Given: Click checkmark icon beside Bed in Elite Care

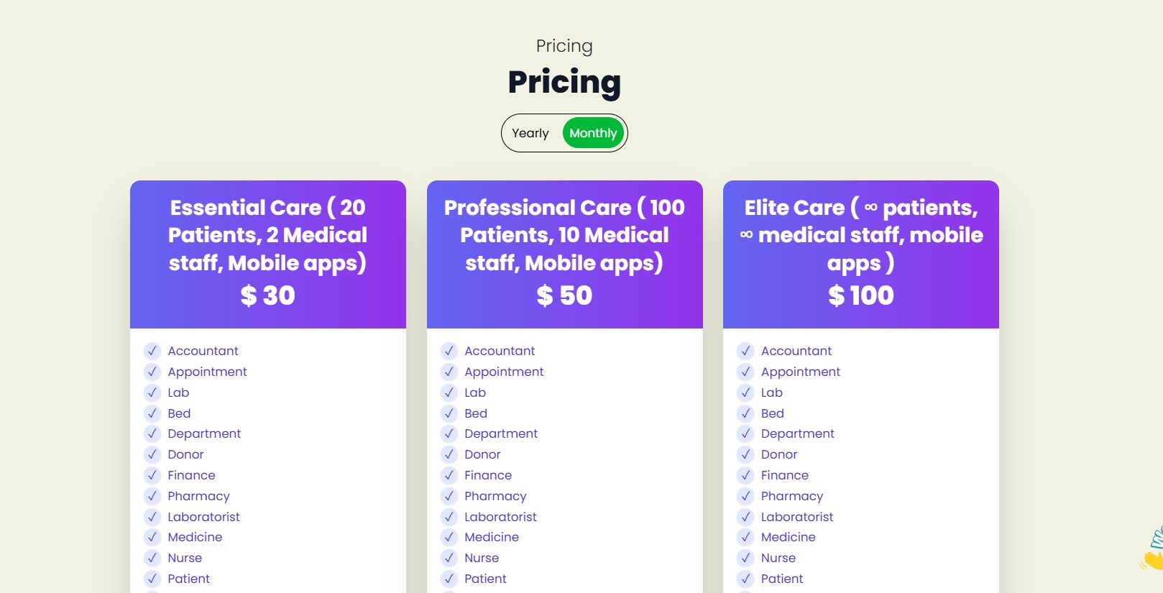Looking at the screenshot, I should point(745,413).
